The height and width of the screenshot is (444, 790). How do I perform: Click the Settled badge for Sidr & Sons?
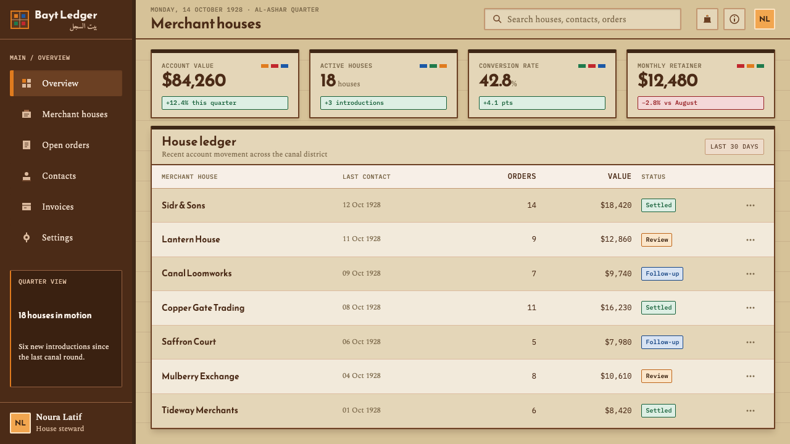pyautogui.click(x=659, y=205)
